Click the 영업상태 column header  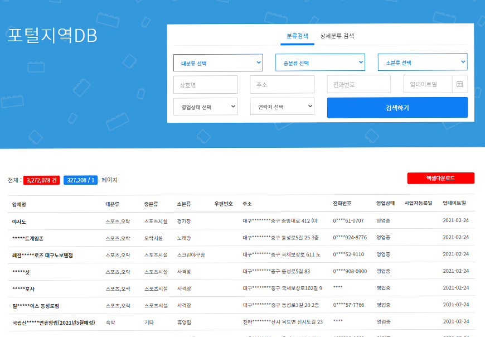(x=385, y=203)
